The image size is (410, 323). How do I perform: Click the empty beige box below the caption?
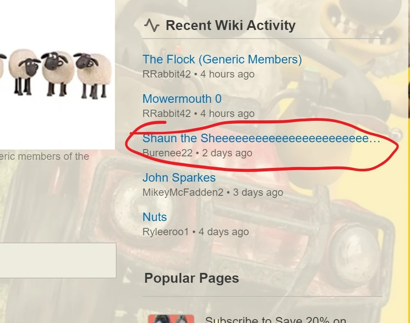[x=58, y=260]
